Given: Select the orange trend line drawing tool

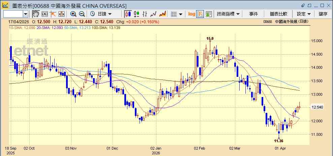Looking at the screenshot, I should (x=53, y=14).
